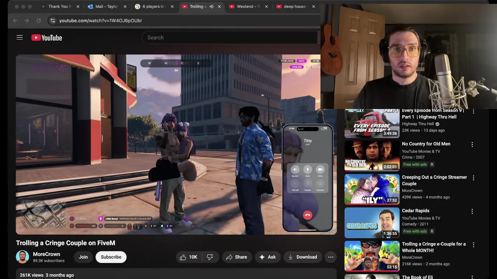This screenshot has width=497, height=279.
Task: Click the Crime • 2007 text
Action: tap(413, 157)
